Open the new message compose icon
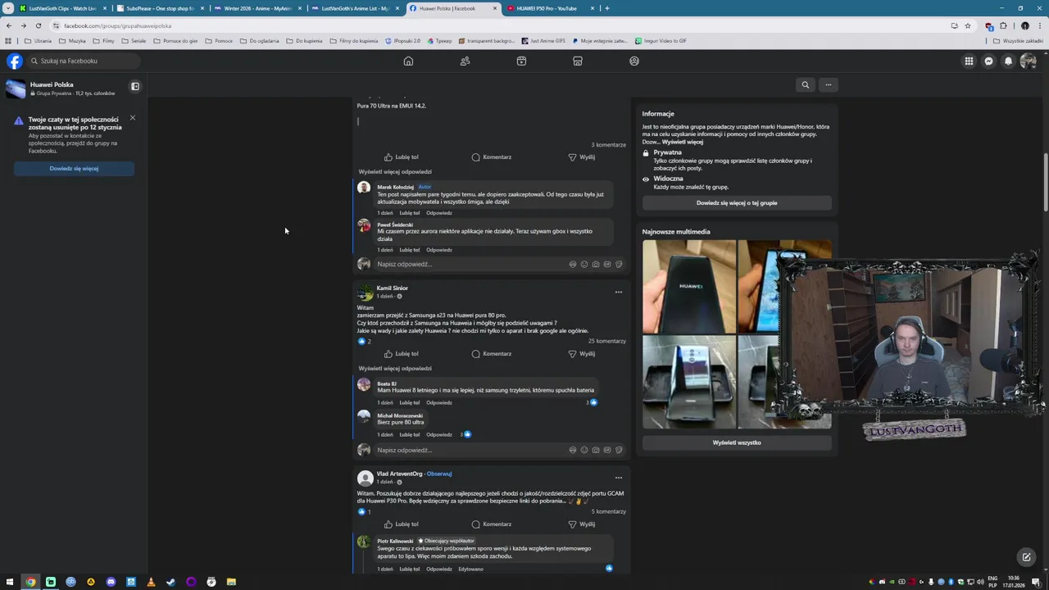 coord(1026,557)
